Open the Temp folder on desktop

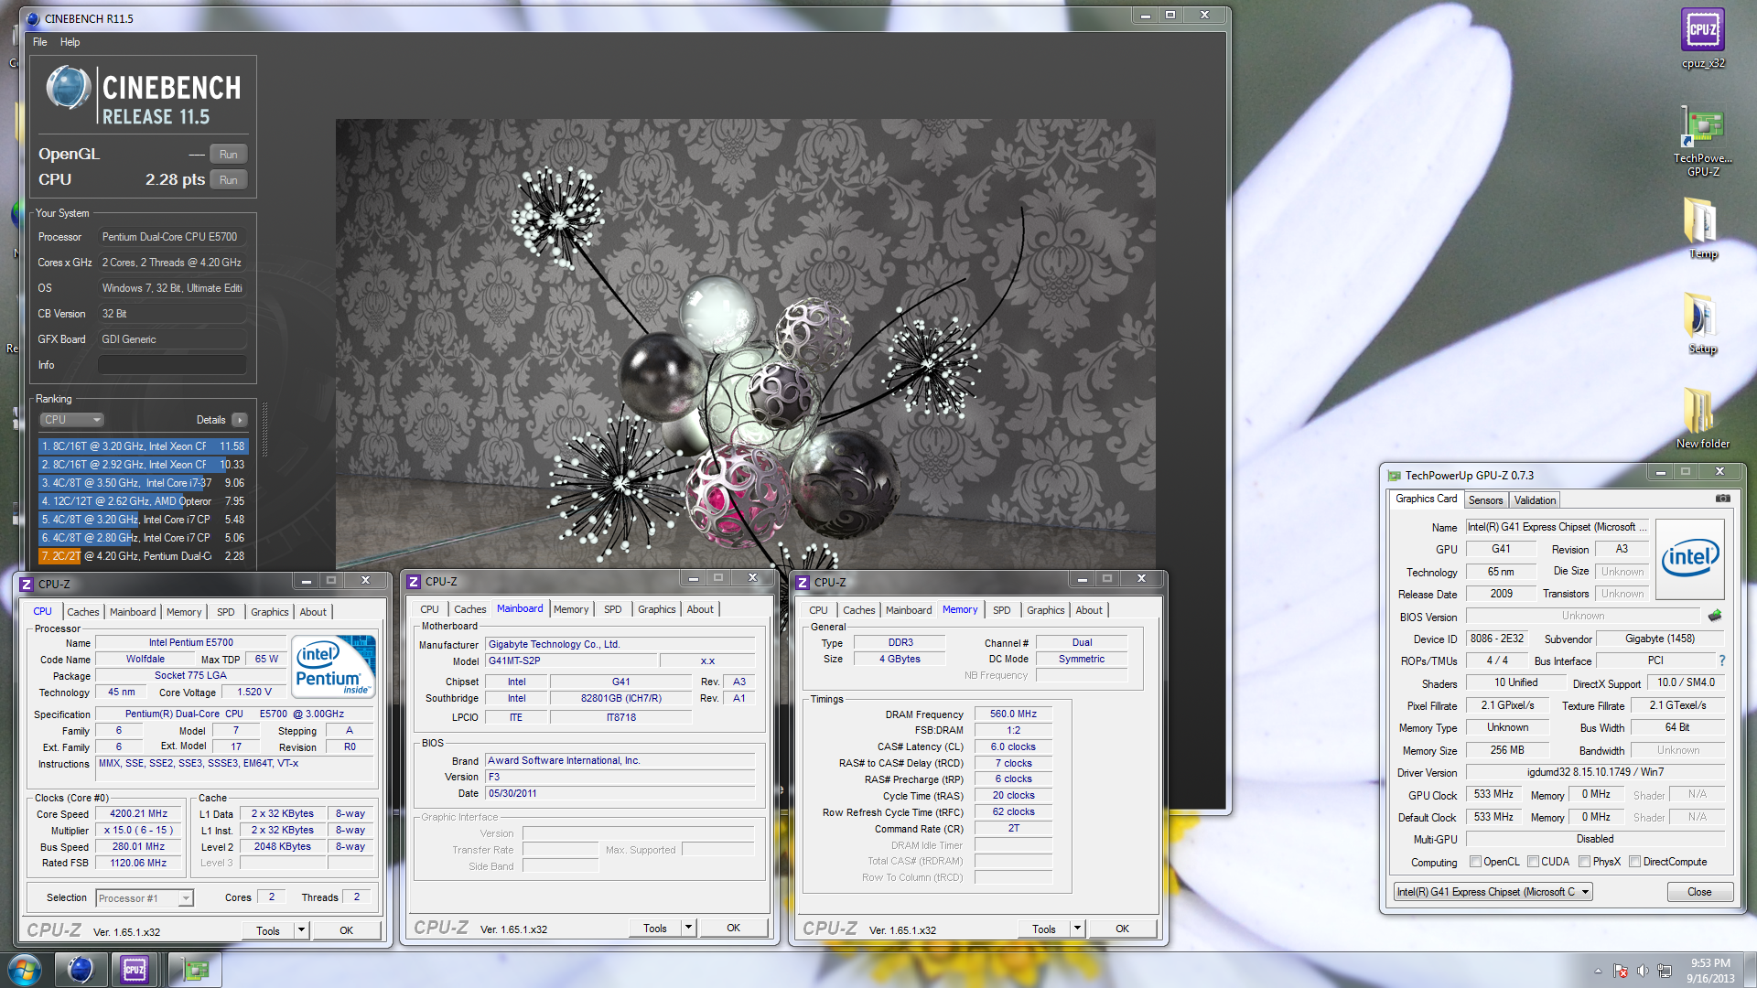[1702, 229]
